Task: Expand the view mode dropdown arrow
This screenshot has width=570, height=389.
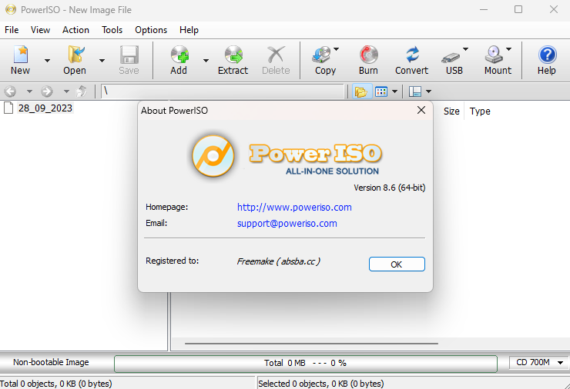Action: [394, 91]
